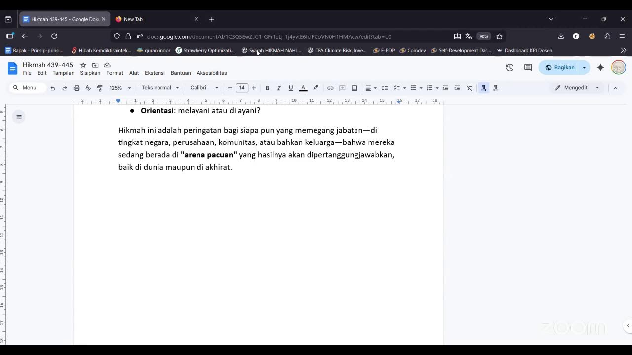The height and width of the screenshot is (355, 632).
Task: Decrease the paragraph indent
Action: coord(445,88)
